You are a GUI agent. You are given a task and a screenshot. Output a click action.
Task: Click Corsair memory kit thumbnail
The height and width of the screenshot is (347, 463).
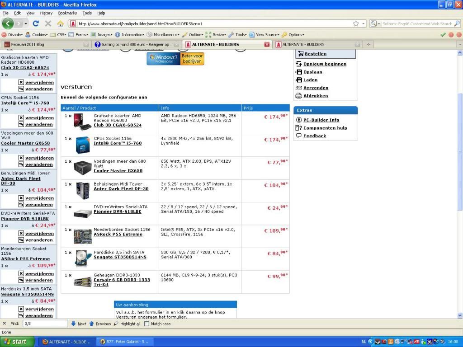coord(82,282)
